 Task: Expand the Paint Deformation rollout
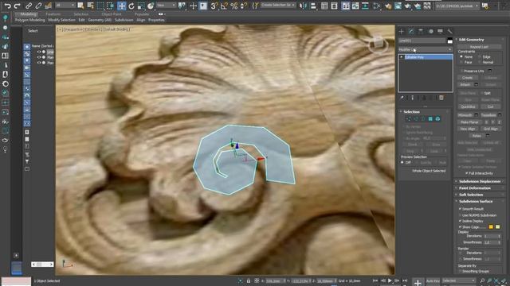(475, 188)
